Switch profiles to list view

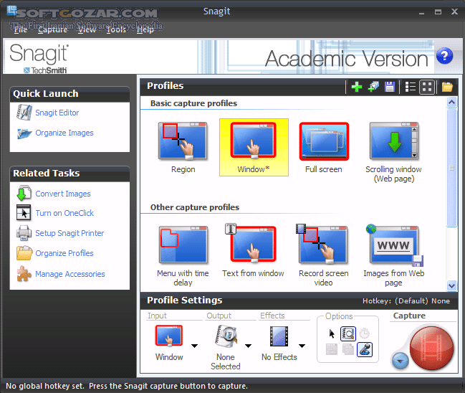click(411, 87)
